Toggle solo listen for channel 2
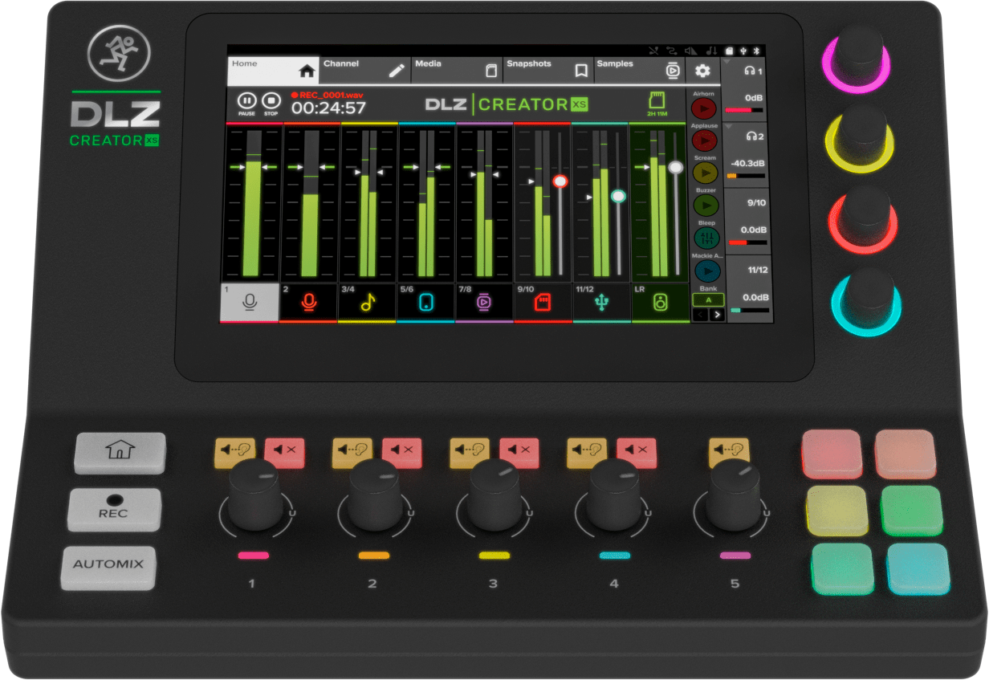Image resolution: width=989 pixels, height=680 pixels. pos(352,453)
